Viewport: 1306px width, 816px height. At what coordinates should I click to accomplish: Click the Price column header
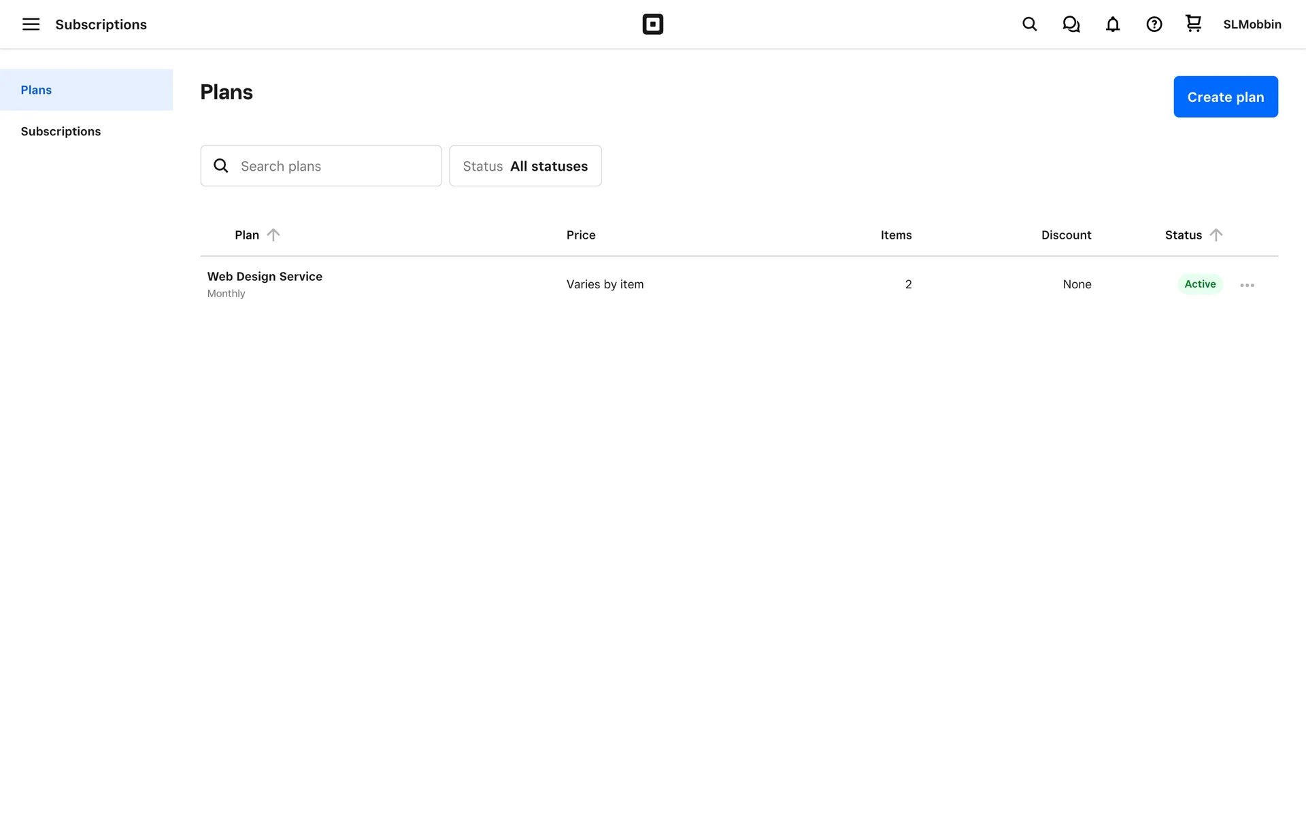coord(580,235)
